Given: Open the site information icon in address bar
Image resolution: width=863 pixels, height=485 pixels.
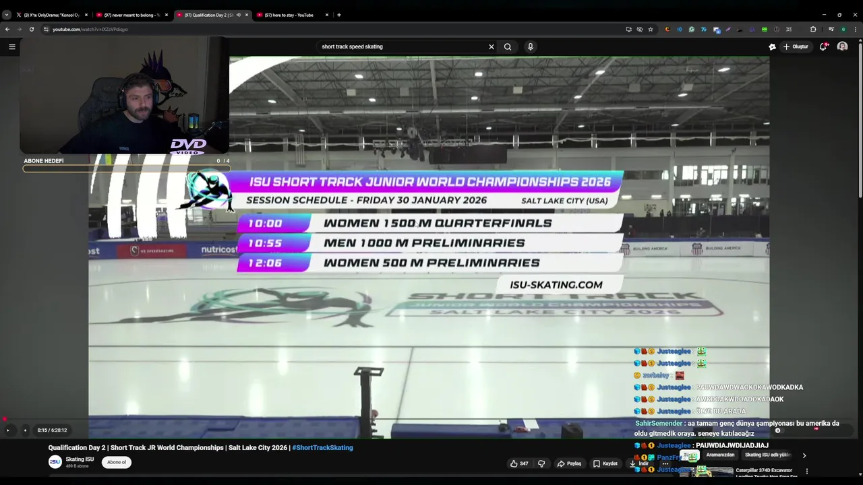Looking at the screenshot, I should tap(46, 29).
